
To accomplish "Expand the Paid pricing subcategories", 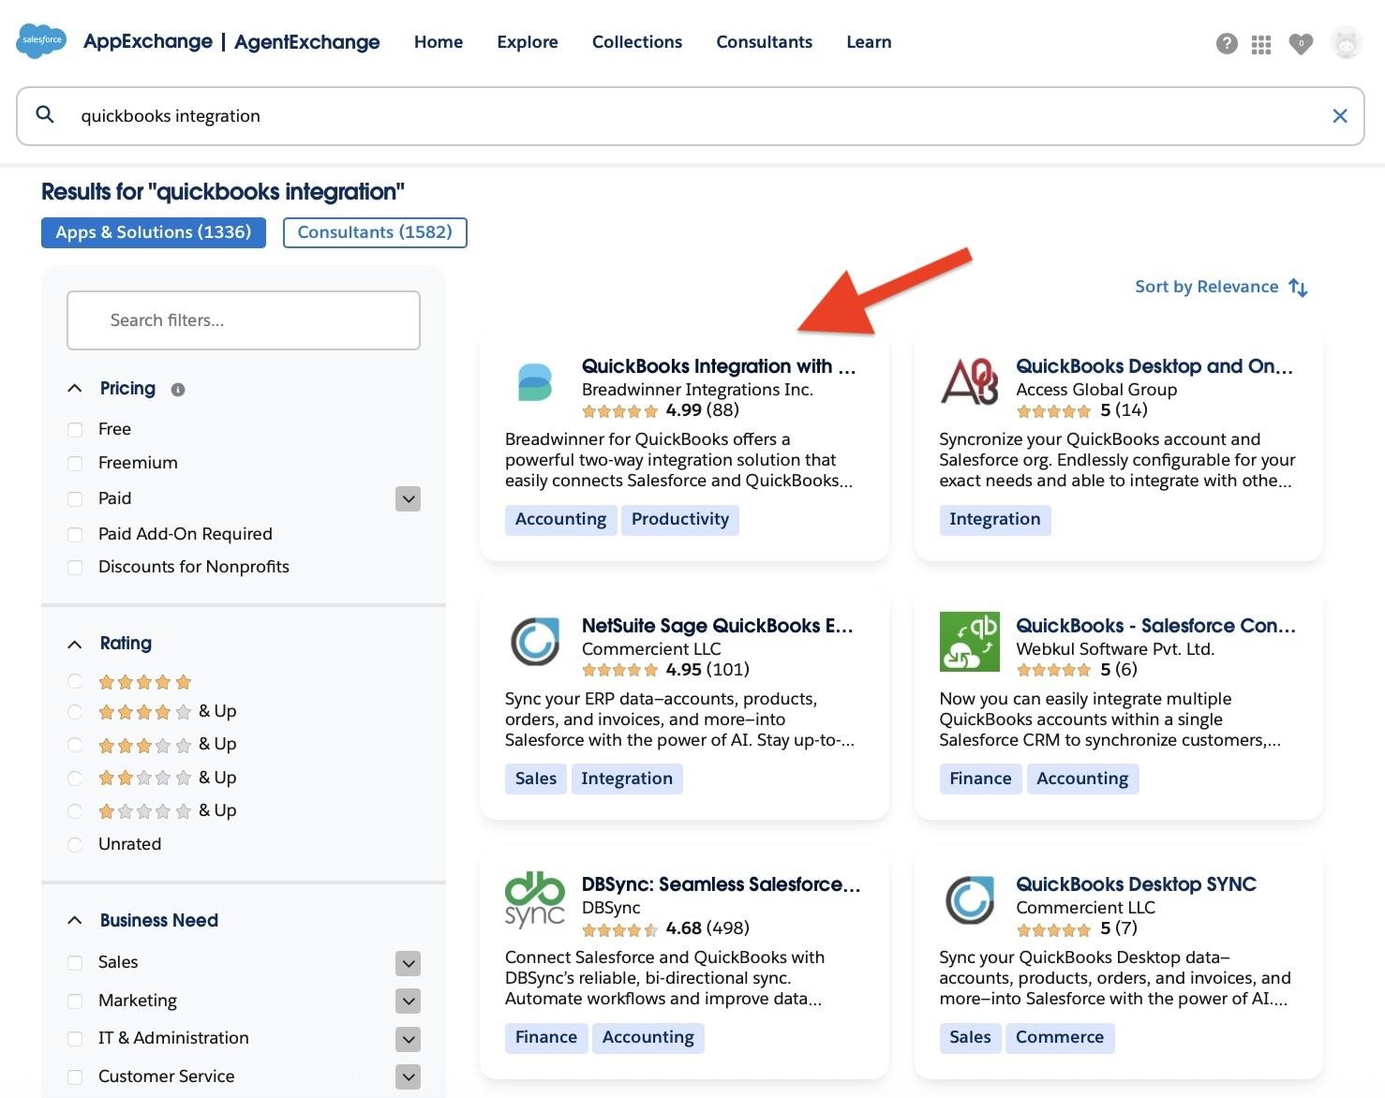I will click(x=408, y=498).
